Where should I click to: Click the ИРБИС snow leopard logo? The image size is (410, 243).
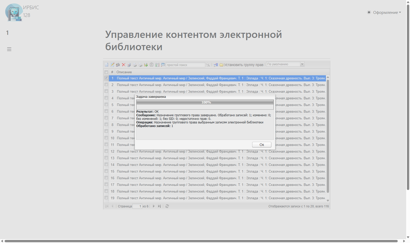coord(14,12)
